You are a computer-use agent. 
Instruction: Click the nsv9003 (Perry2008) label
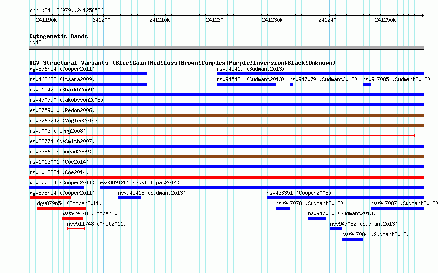[58, 131]
